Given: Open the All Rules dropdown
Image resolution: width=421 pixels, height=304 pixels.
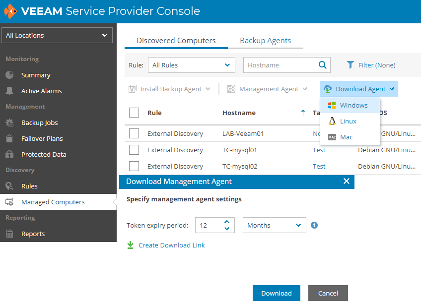Looking at the screenshot, I should (192, 65).
